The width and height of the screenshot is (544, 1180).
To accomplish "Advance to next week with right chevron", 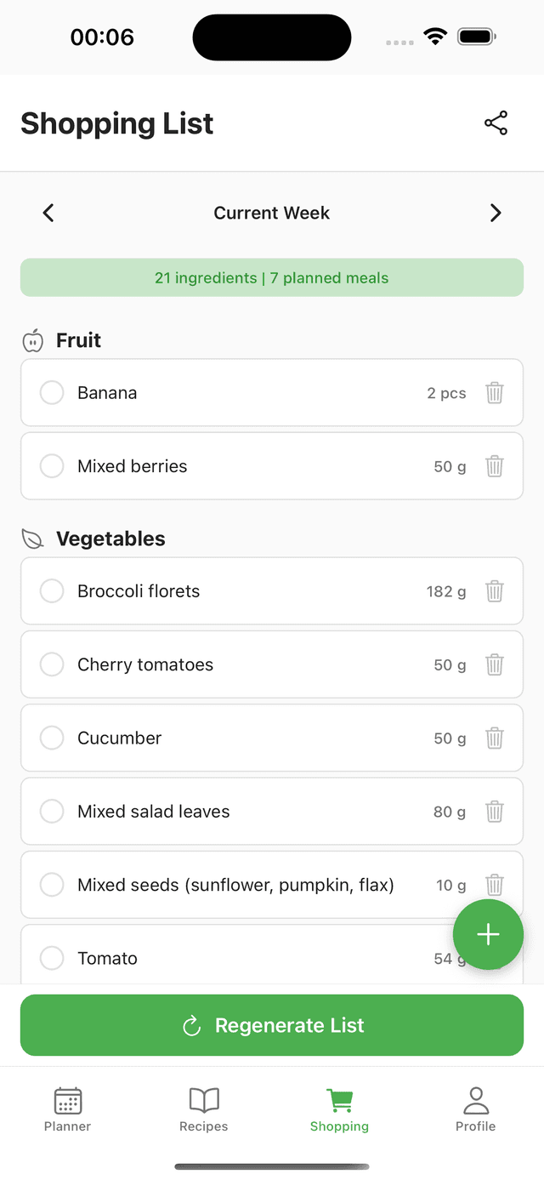I will pyautogui.click(x=496, y=213).
